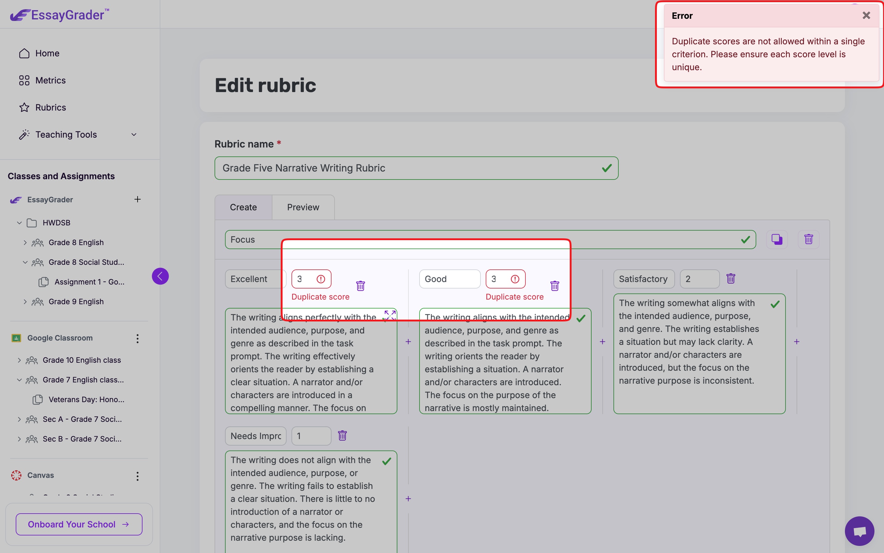Switch to the Preview tab
This screenshot has width=884, height=553.
pos(303,208)
